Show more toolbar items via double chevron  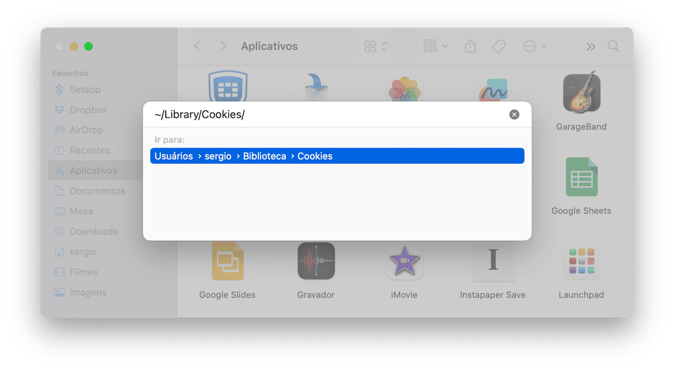point(590,47)
